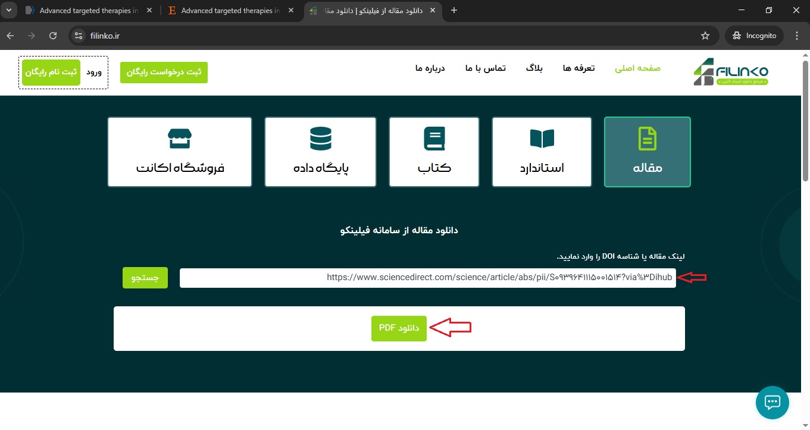Click ثبت نام رایگان register button
810x430 pixels.
click(x=51, y=72)
